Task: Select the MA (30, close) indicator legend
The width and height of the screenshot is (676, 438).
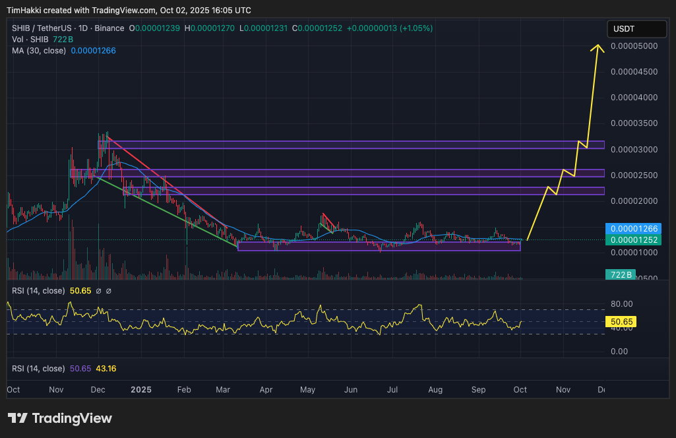Action: [x=39, y=51]
